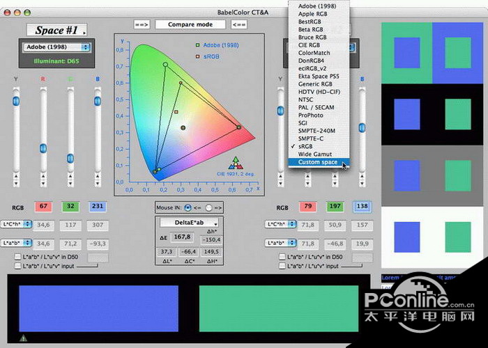This screenshot has height=348, width=488.
Task: Click the blue RGB field showing 231
Action: click(98, 206)
